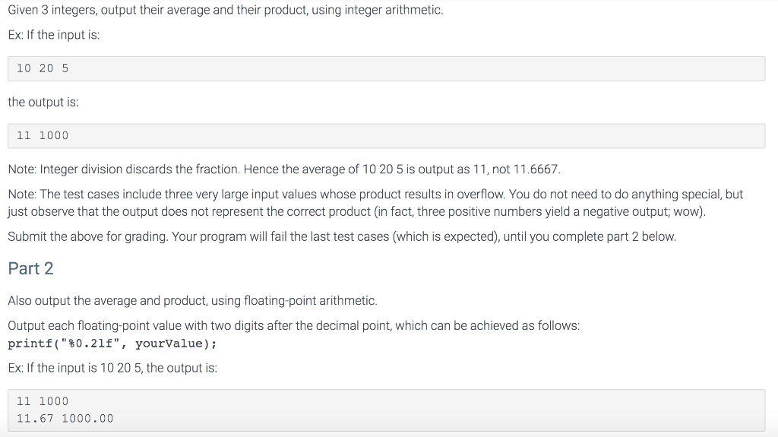Image resolution: width=778 pixels, height=437 pixels.
Task: Click the printf("%0.2lf", yourValue); code line
Action: 112,344
